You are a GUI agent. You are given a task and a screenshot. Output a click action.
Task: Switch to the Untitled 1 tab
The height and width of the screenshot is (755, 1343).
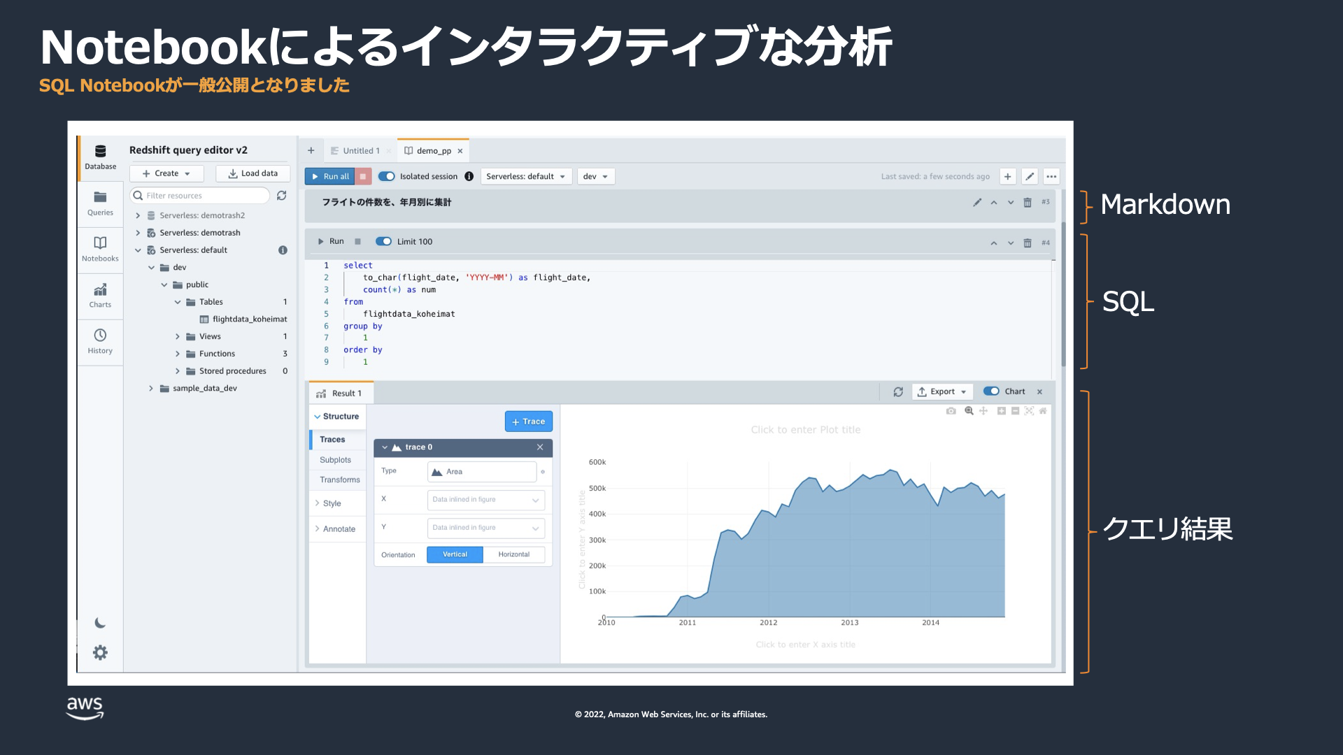tap(360, 151)
